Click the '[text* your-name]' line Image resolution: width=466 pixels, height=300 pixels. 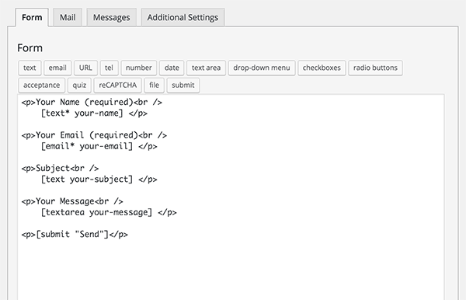(x=94, y=113)
